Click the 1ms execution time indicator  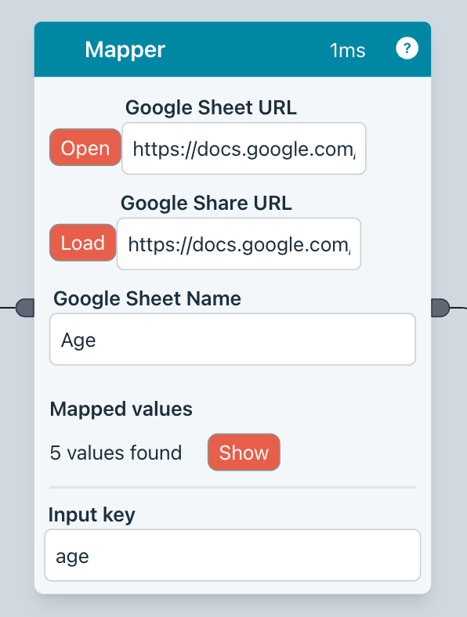(x=348, y=50)
